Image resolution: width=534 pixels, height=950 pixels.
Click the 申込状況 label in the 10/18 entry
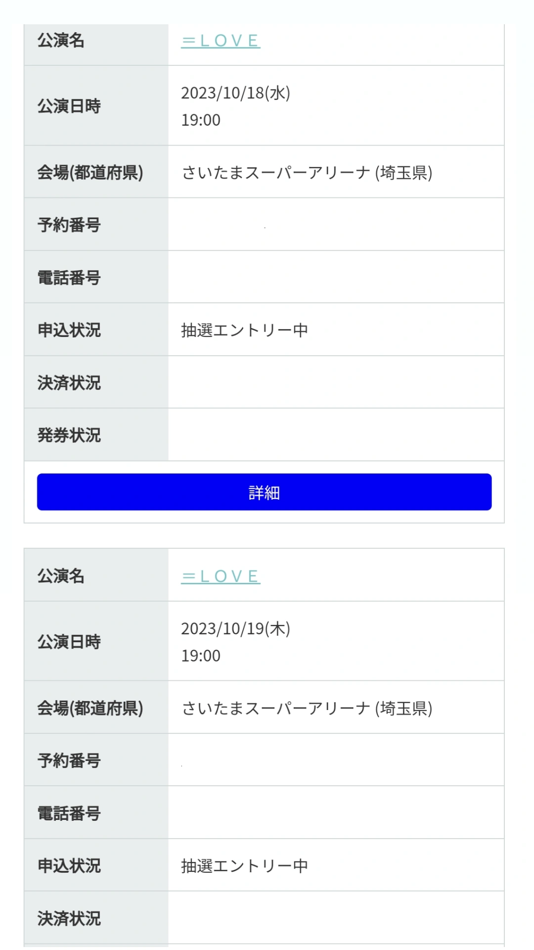coord(69,330)
